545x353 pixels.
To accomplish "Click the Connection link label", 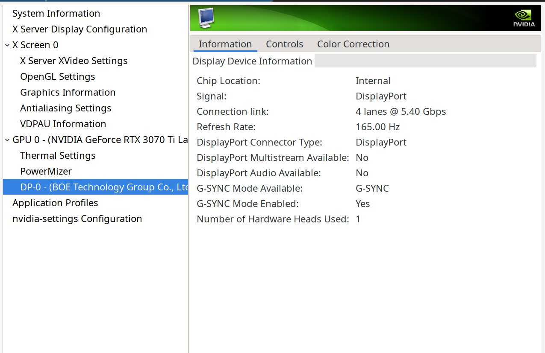I will tap(233, 111).
